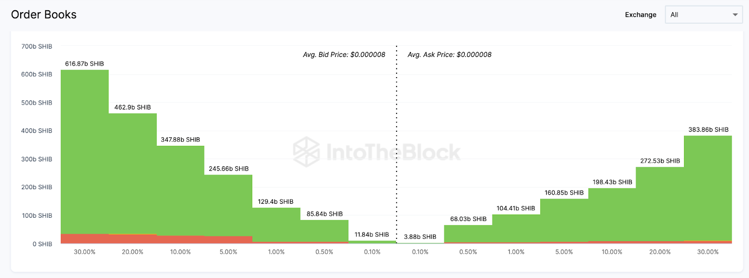Click the Exchange dropdown caret arrow
This screenshot has height=278, width=749.
pyautogui.click(x=735, y=15)
